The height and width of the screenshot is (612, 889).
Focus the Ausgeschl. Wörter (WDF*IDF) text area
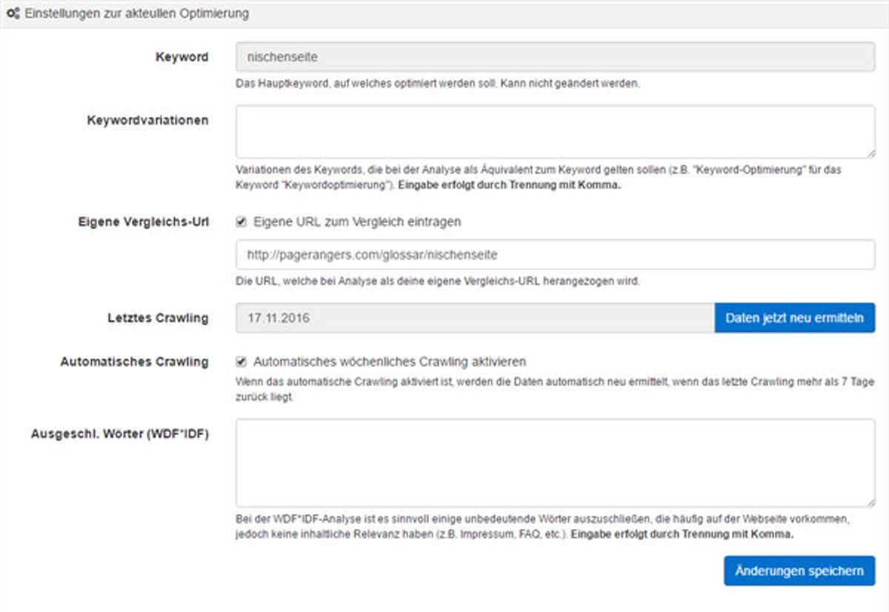pos(556,463)
